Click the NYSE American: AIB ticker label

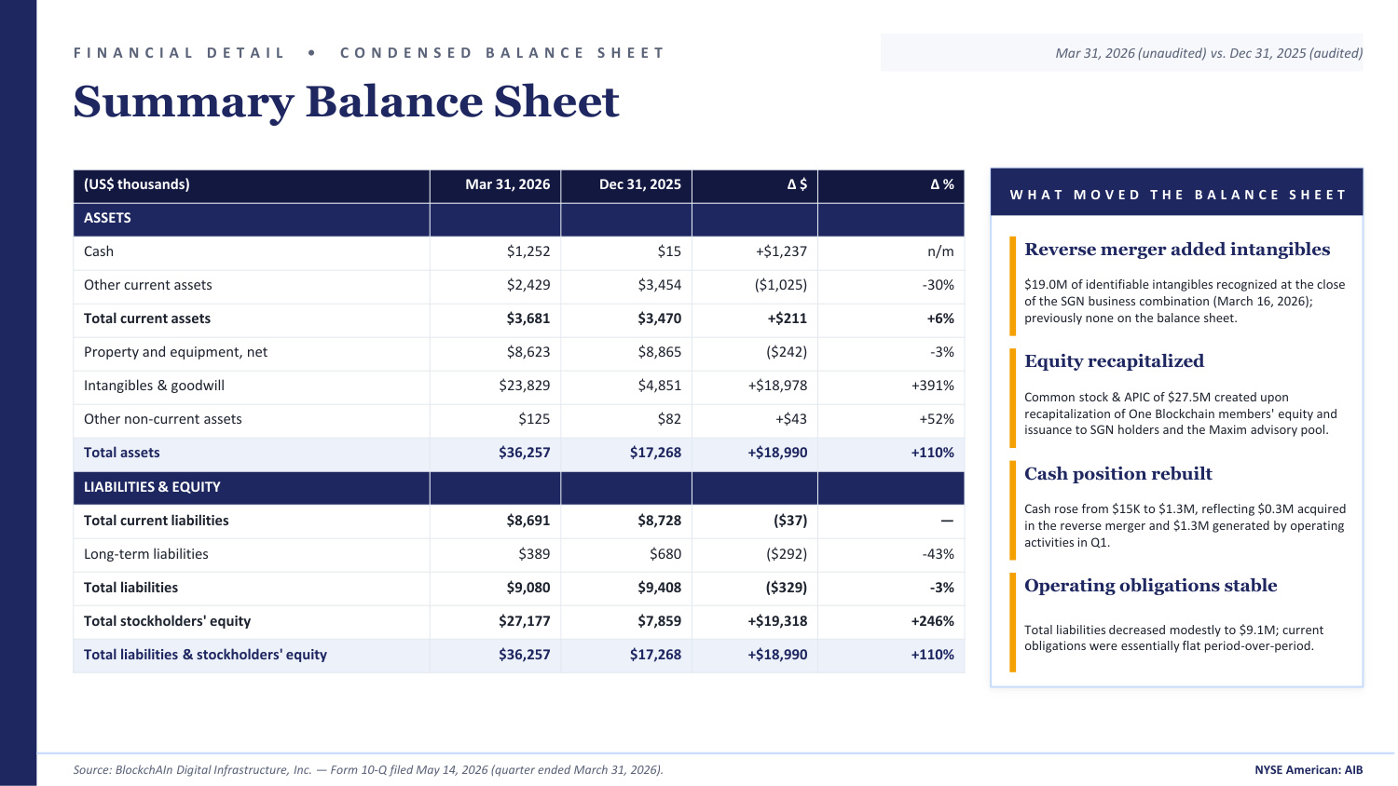click(x=1309, y=770)
